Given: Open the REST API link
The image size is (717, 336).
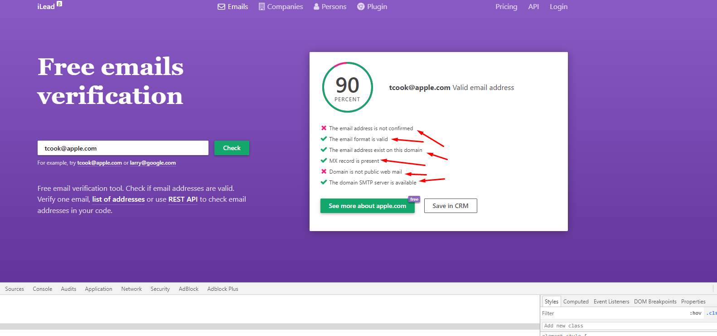Looking at the screenshot, I should [x=183, y=199].
